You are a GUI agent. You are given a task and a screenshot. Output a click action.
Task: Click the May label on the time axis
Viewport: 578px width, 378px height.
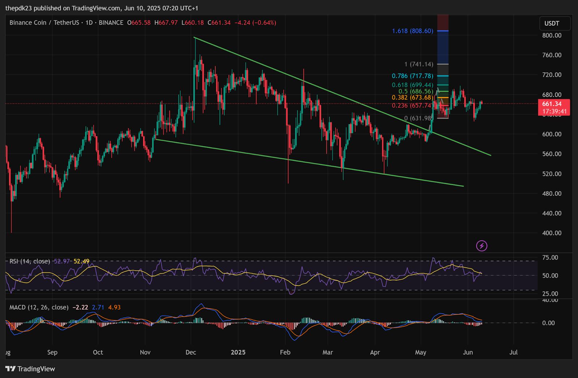pos(421,352)
